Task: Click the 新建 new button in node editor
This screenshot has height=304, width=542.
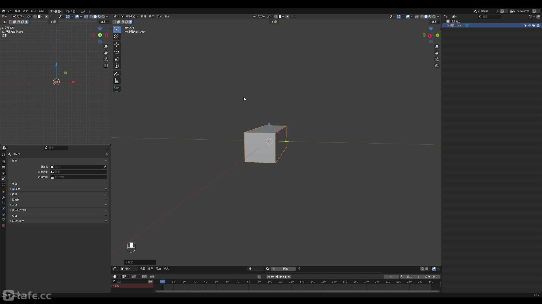Action: point(285,269)
